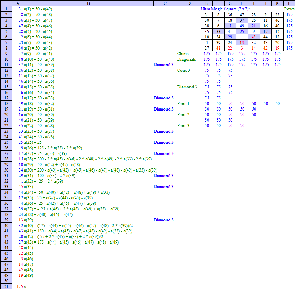Select formula for a(41)
Screen dimensions: 296x290
pyautogui.click(x=78, y=231)
